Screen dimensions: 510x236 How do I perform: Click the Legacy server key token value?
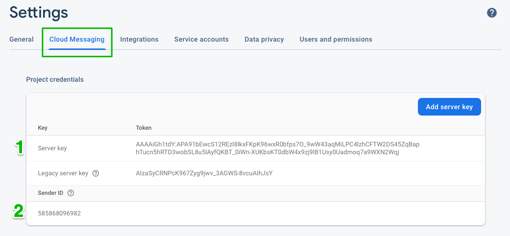tap(204, 173)
